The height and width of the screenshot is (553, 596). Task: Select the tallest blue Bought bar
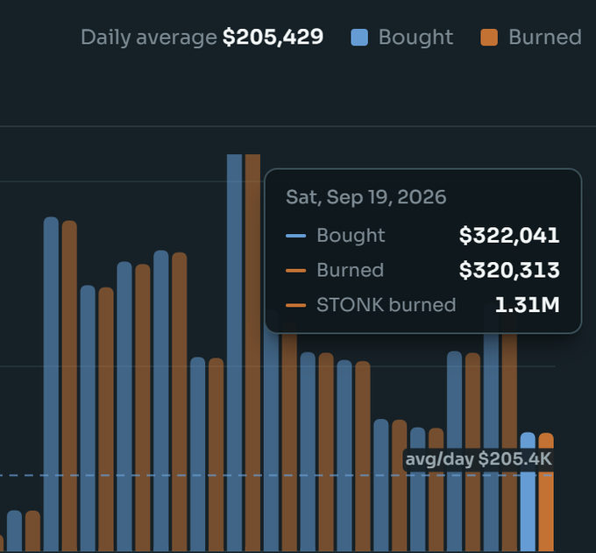click(235, 352)
